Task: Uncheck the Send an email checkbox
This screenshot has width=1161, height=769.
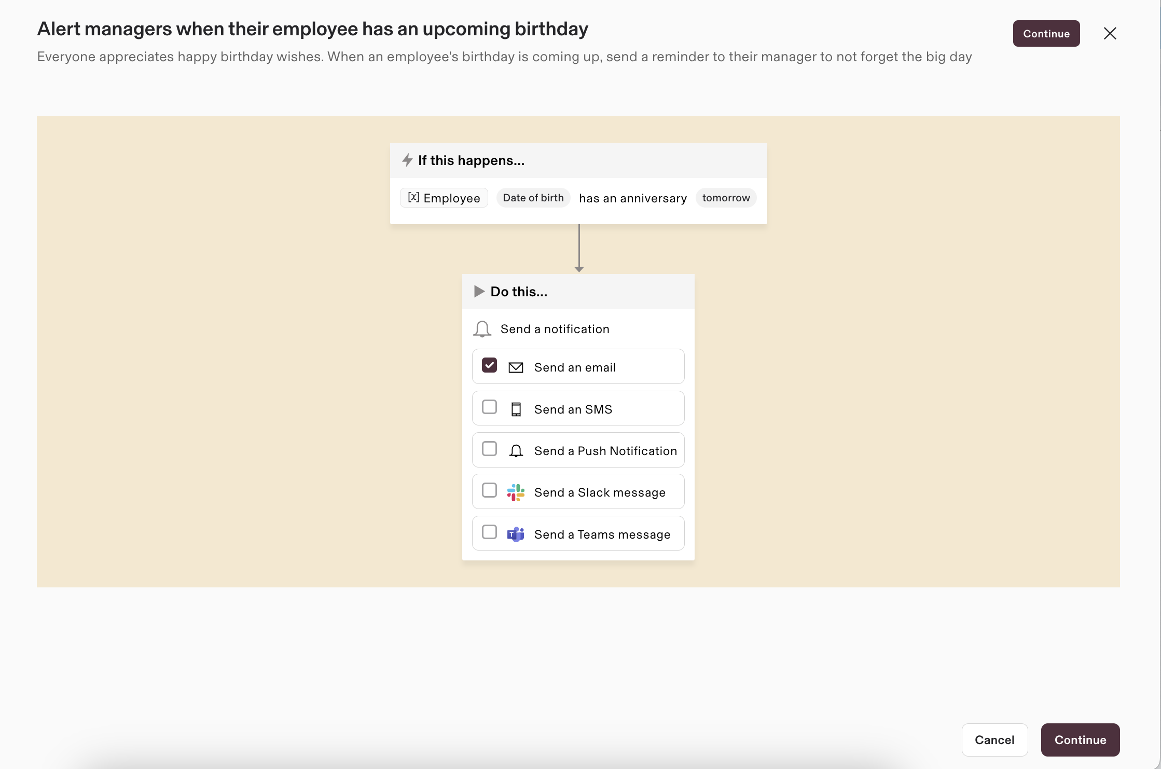Action: click(x=489, y=365)
